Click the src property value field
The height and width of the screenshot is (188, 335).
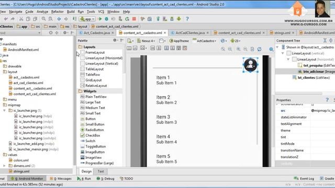tap(322, 111)
